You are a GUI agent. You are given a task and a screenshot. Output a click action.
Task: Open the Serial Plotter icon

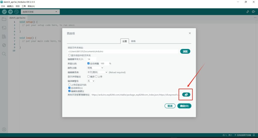(x=247, y=12)
